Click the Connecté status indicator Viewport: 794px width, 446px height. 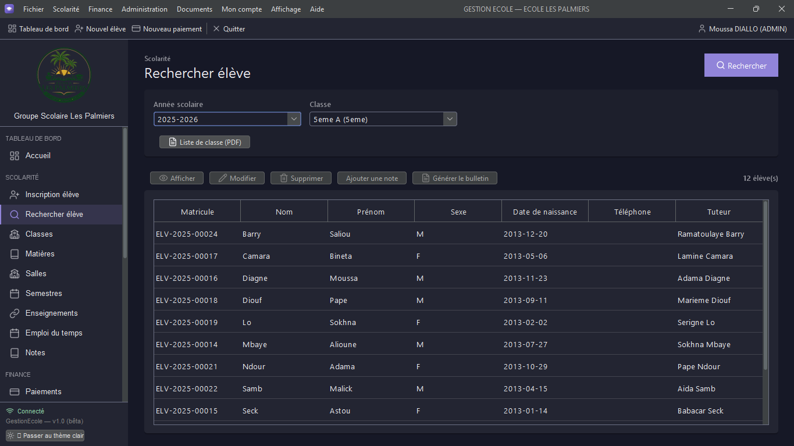[25, 411]
